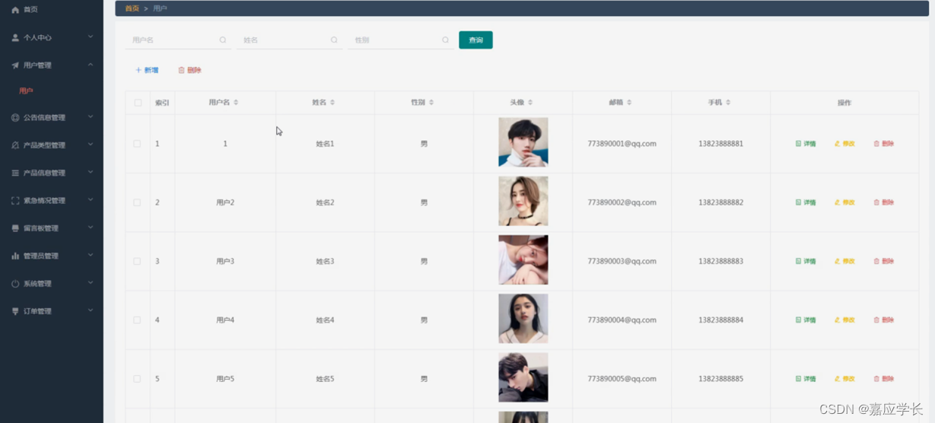935x423 pixels.
Task: Click the frame icon beside 紧急情况管理
Action: pos(15,201)
